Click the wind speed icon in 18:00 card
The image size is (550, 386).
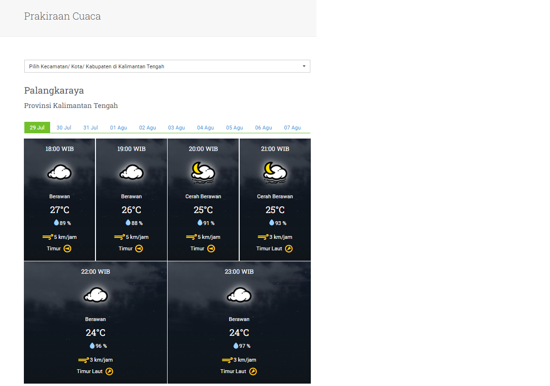(x=48, y=237)
